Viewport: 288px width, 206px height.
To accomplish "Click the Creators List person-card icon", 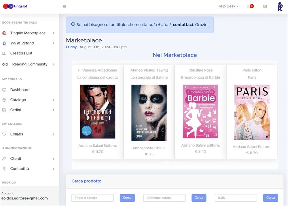I will point(4,54).
